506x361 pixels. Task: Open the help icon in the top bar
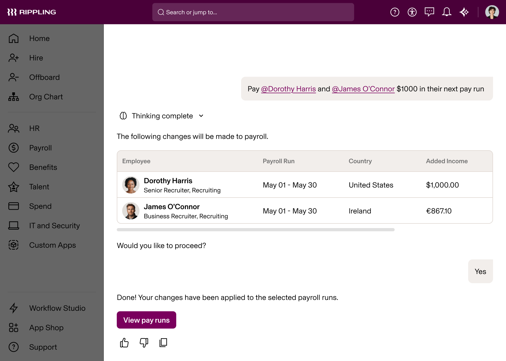(x=395, y=12)
